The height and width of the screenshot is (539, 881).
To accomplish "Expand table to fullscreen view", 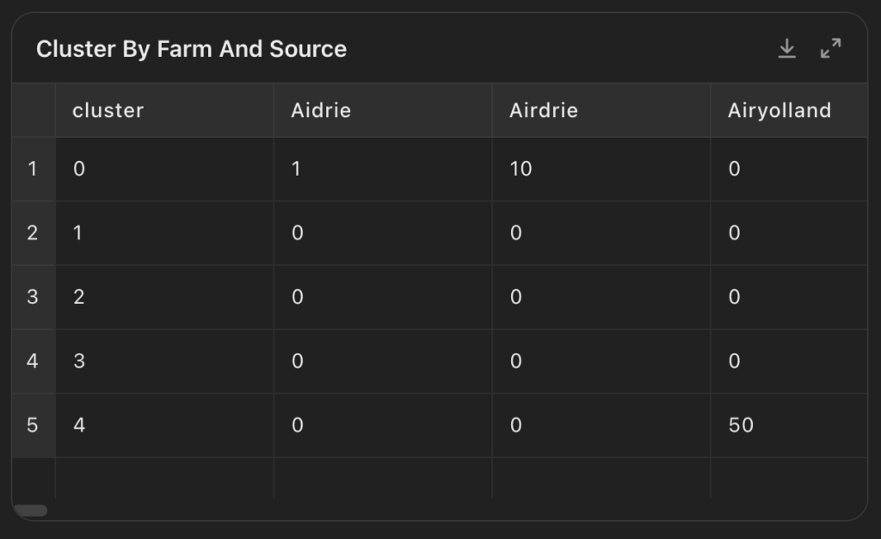I will [x=830, y=49].
